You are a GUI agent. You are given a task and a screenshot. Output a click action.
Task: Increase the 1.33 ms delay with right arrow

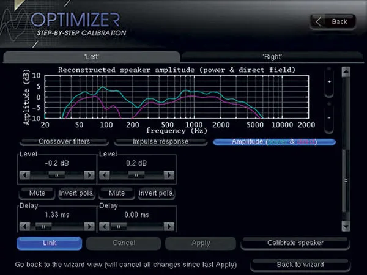pyautogui.click(x=89, y=226)
